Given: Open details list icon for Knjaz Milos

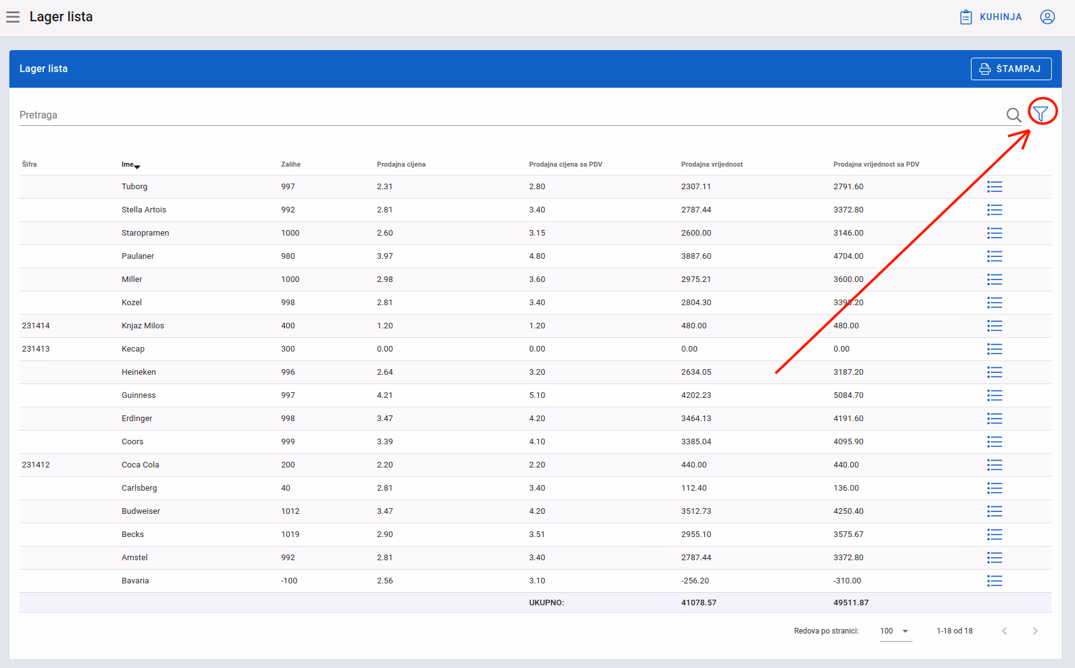Looking at the screenshot, I should [x=995, y=326].
